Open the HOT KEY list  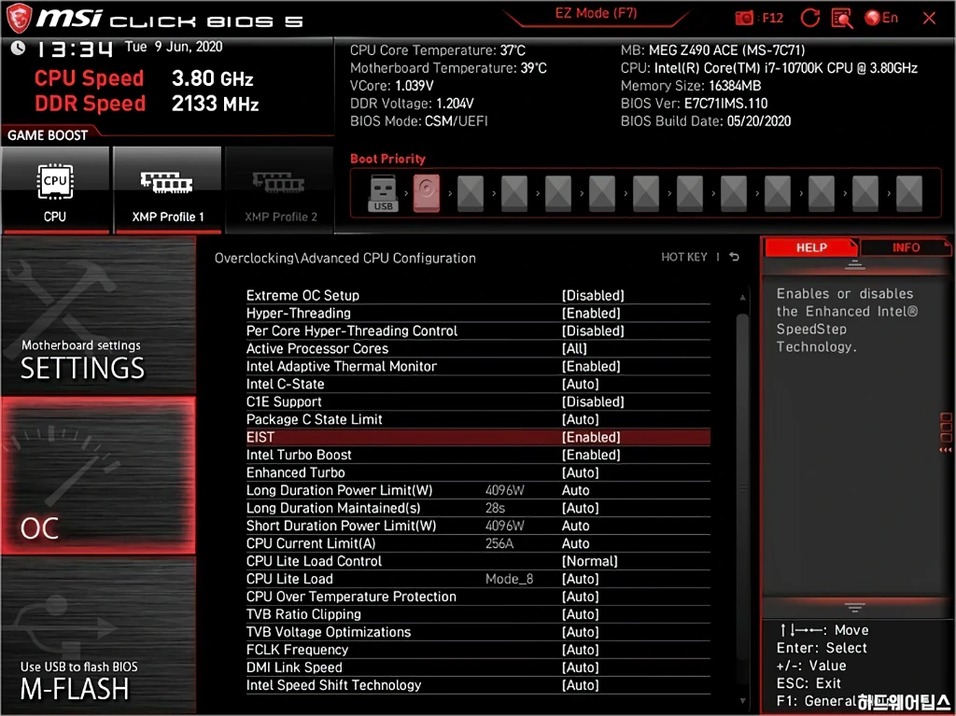(x=684, y=257)
